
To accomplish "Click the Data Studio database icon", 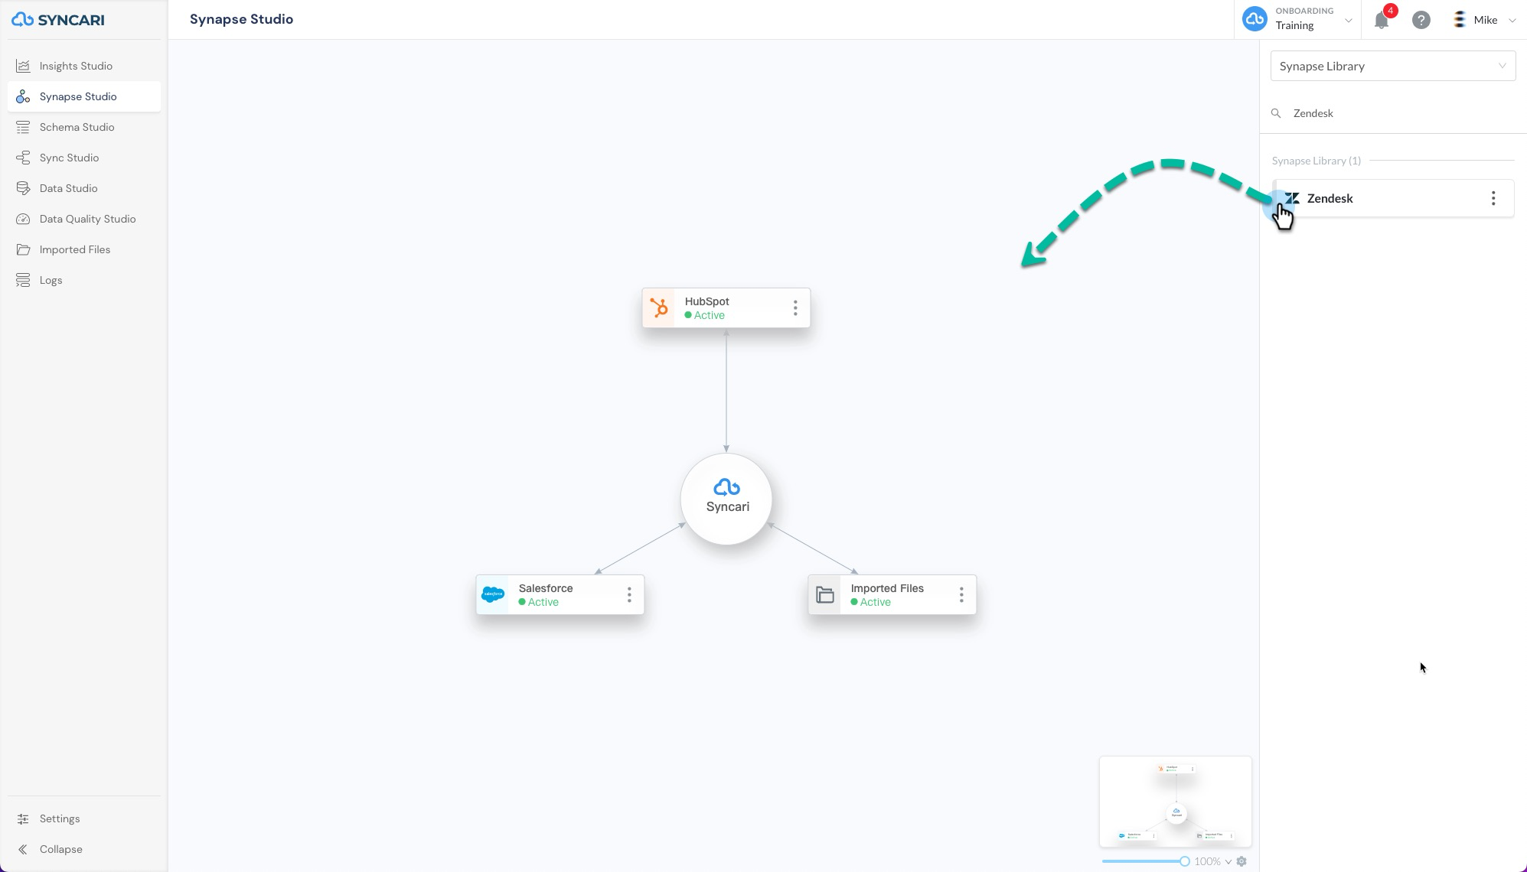I will click(23, 188).
